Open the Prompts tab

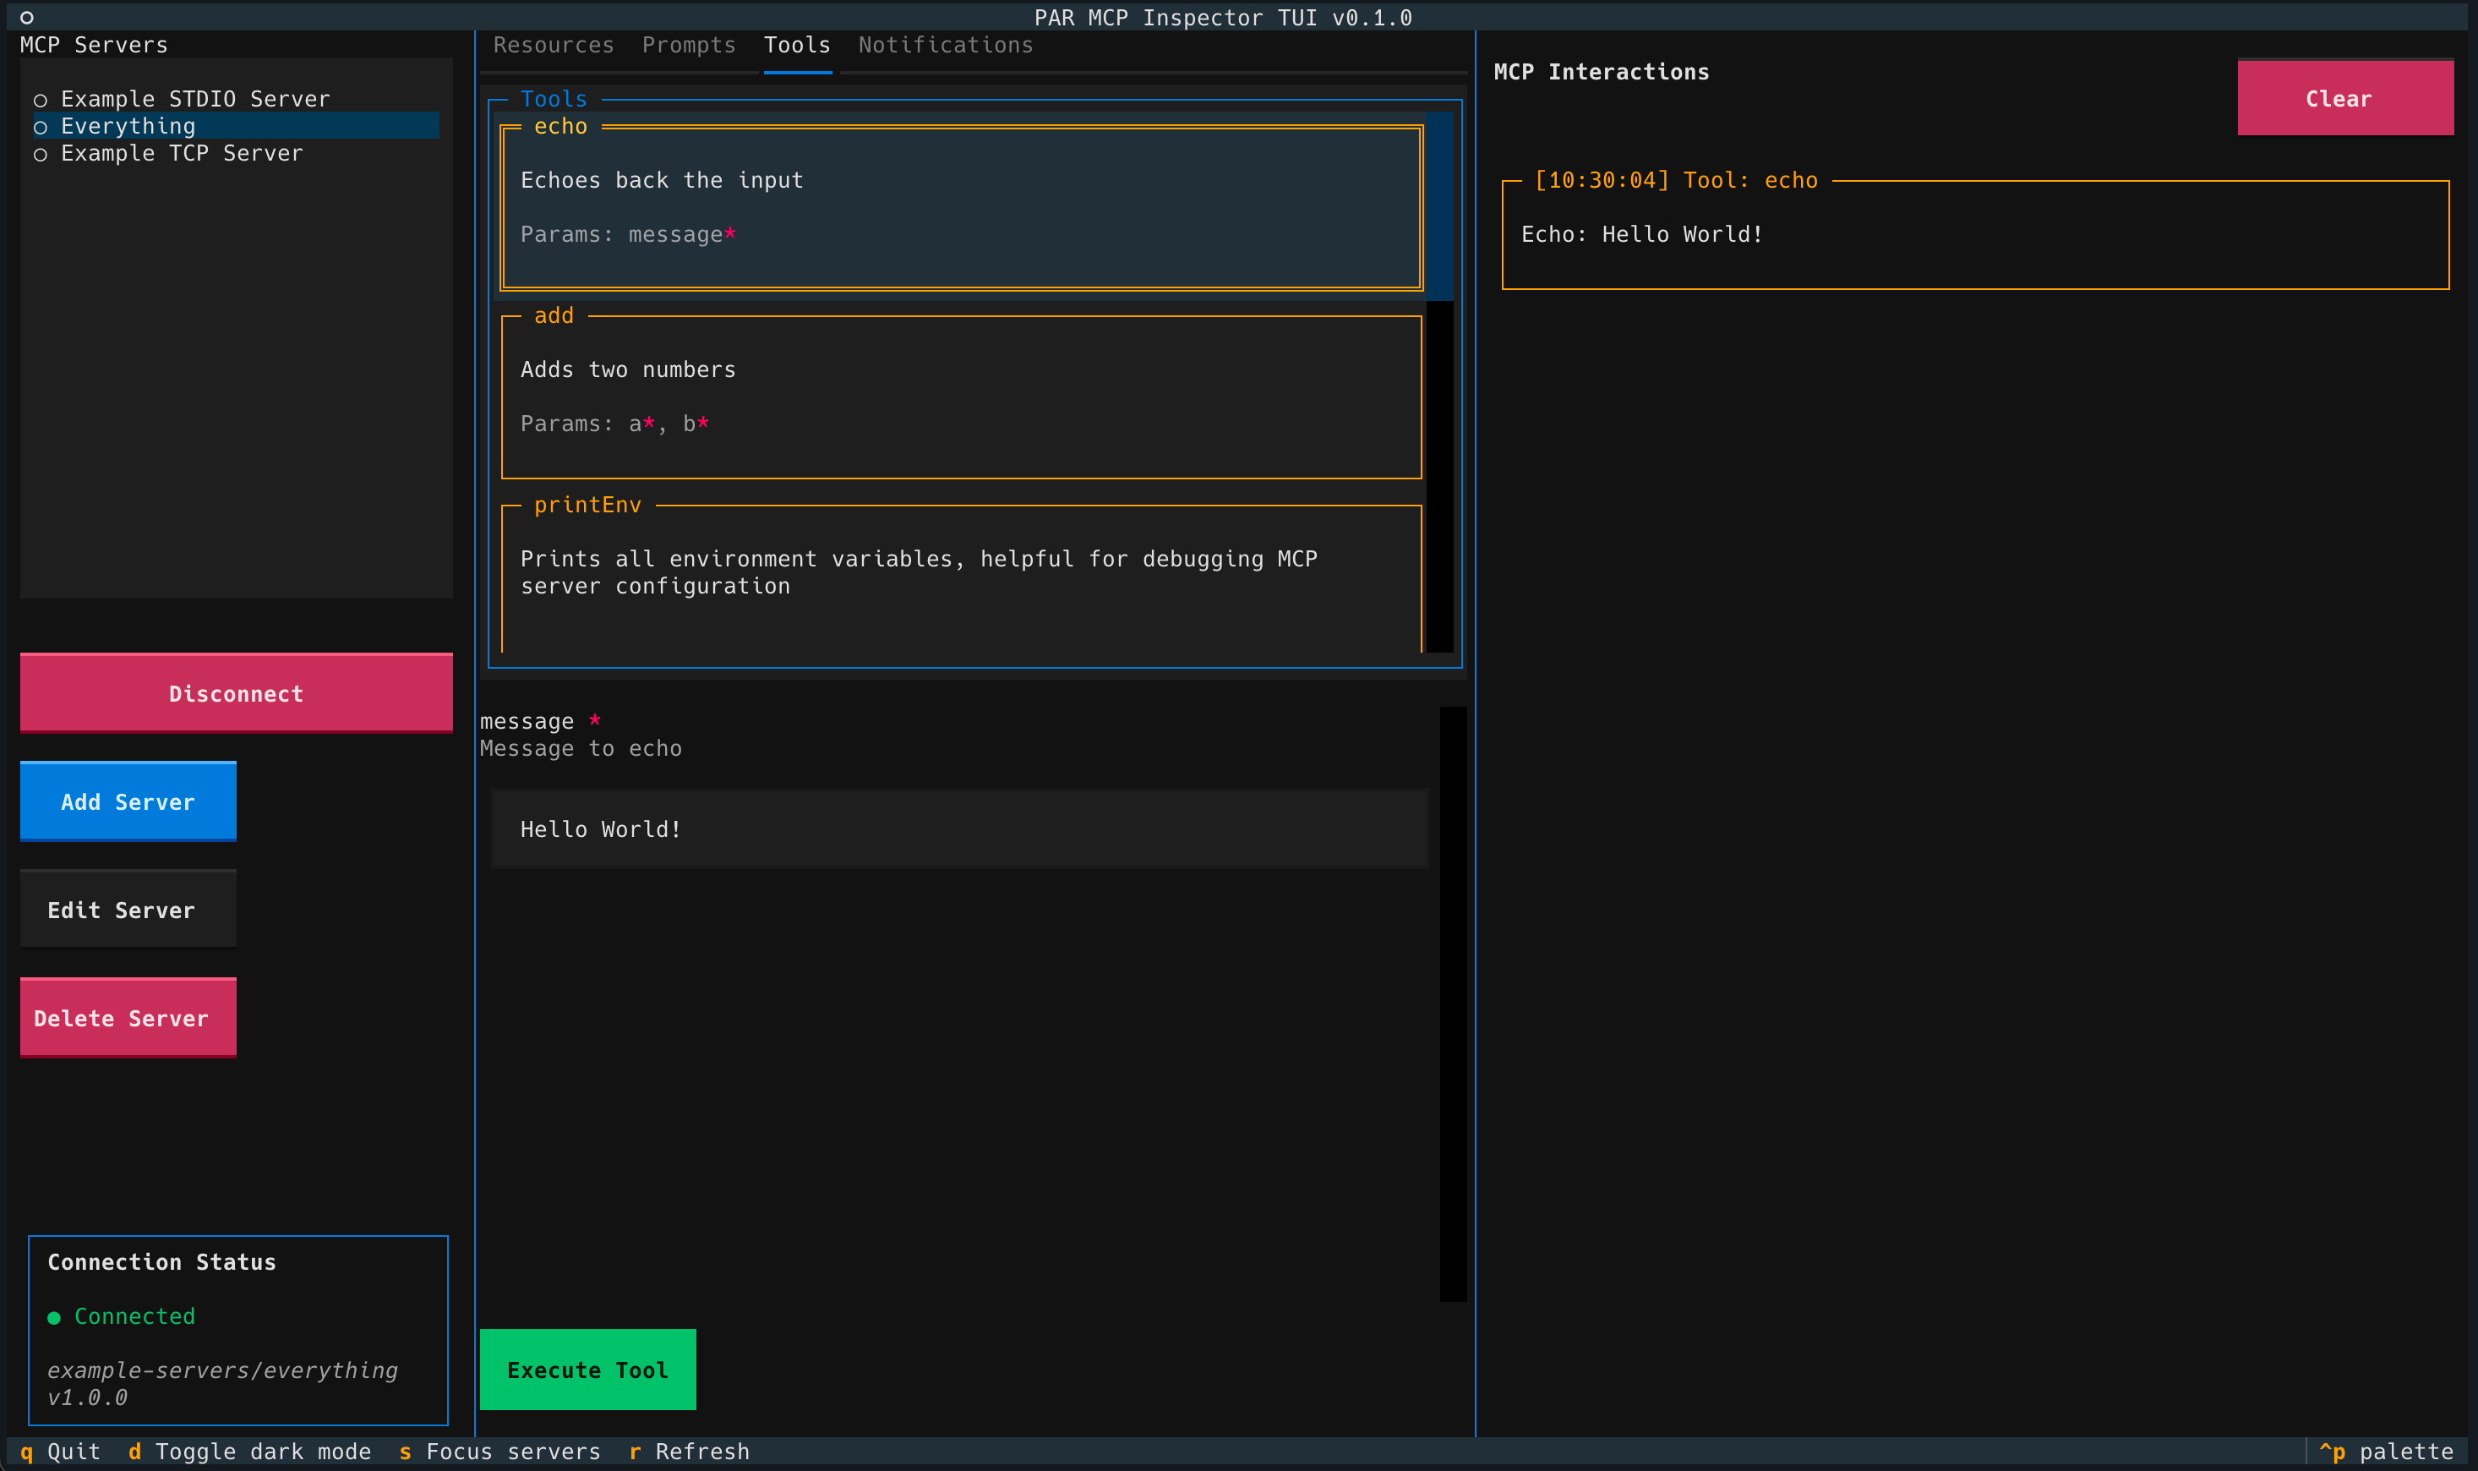[689, 46]
